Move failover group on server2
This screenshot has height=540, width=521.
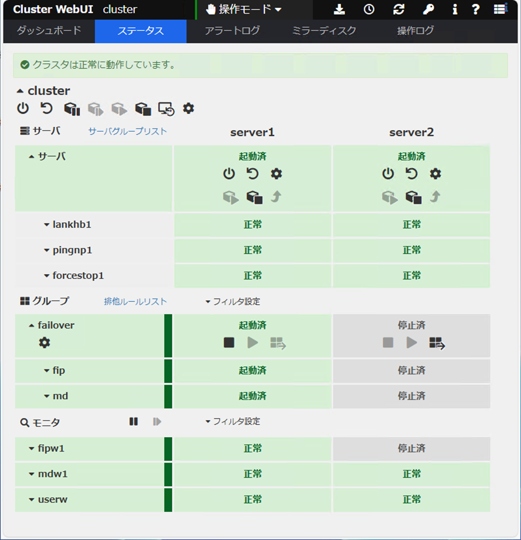(x=437, y=343)
